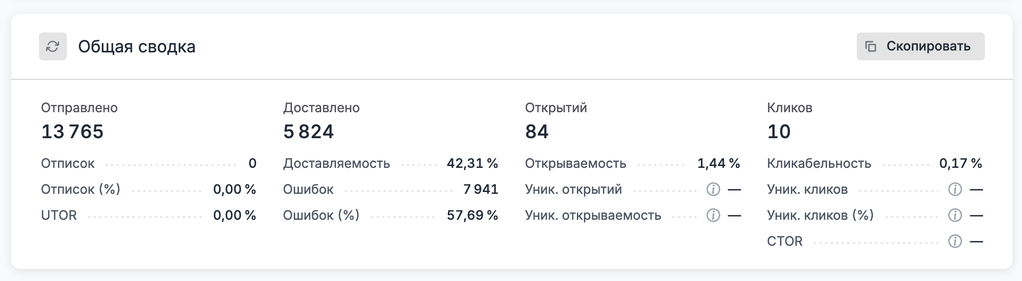This screenshot has width=1022, height=281.
Task: Click the Общая сводка heading
Action: point(136,46)
